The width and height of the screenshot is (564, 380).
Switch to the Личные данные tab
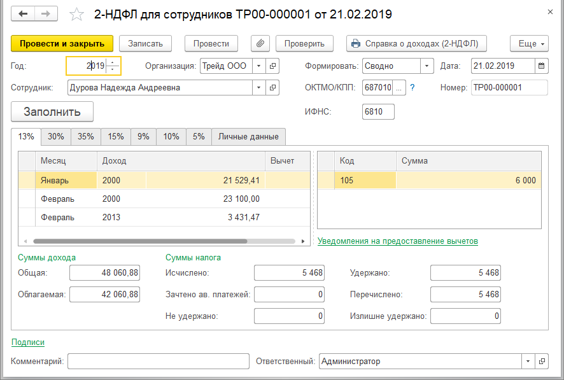pos(248,136)
